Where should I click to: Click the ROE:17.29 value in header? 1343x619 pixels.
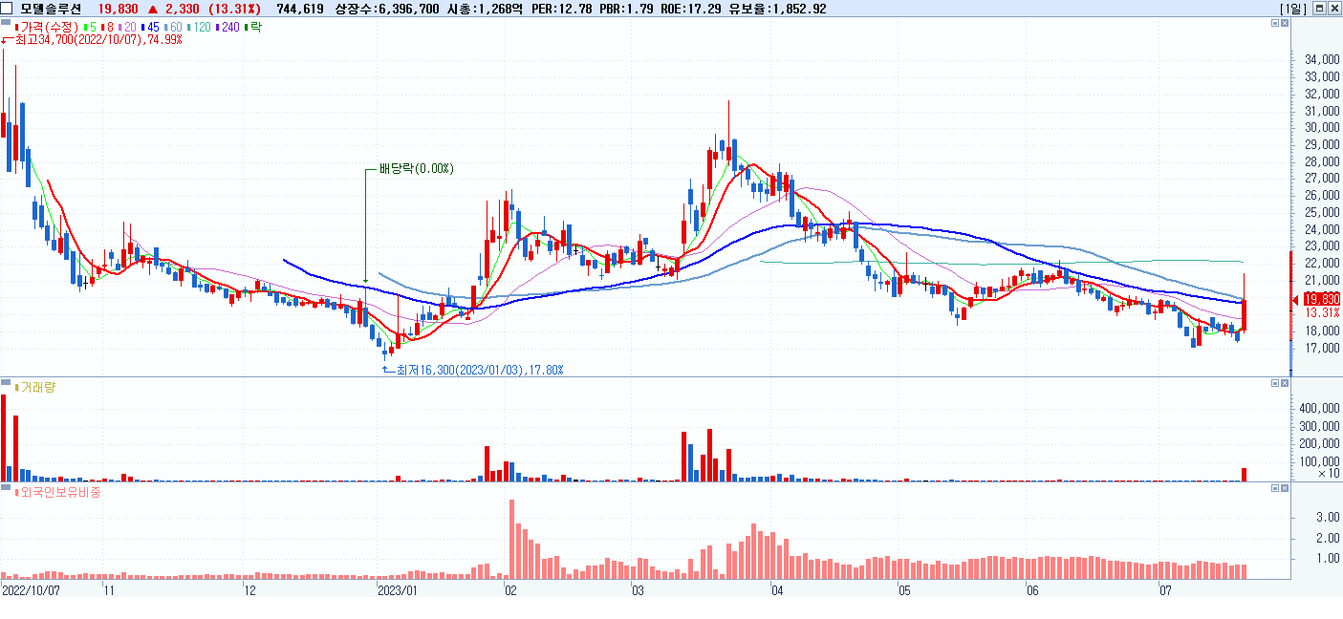point(692,9)
